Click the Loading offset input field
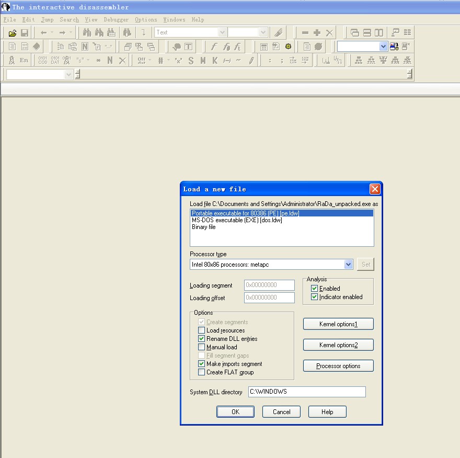 pyautogui.click(x=269, y=297)
